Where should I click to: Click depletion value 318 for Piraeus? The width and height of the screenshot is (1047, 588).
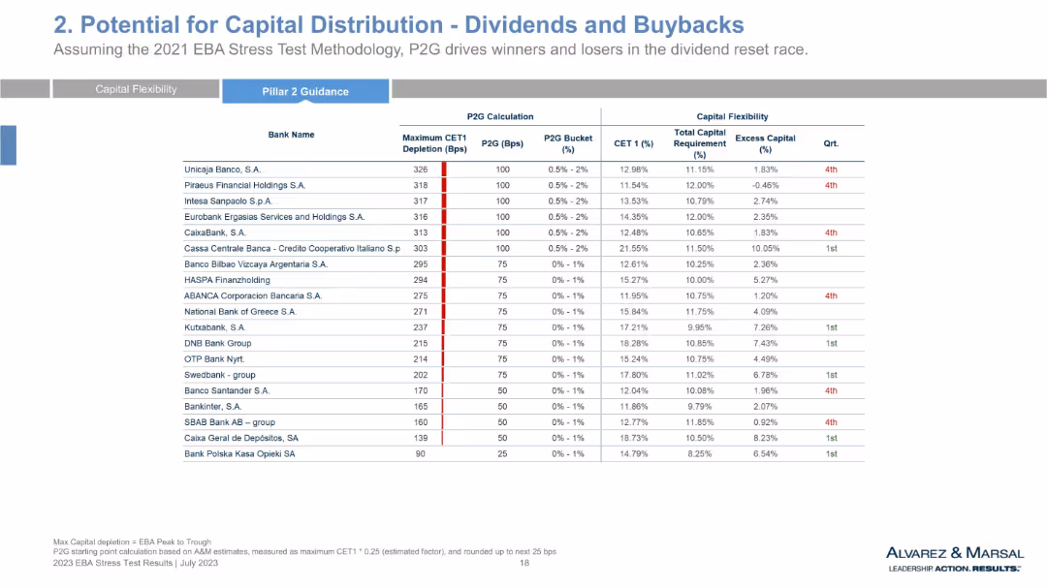pyautogui.click(x=420, y=186)
